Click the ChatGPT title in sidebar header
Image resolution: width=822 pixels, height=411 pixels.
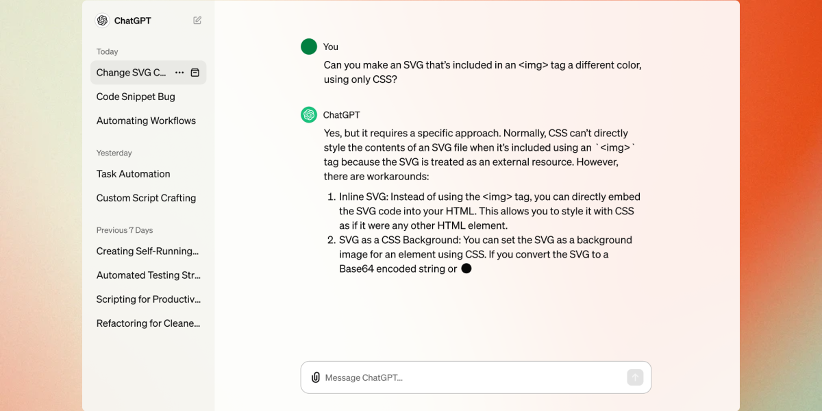coord(132,21)
